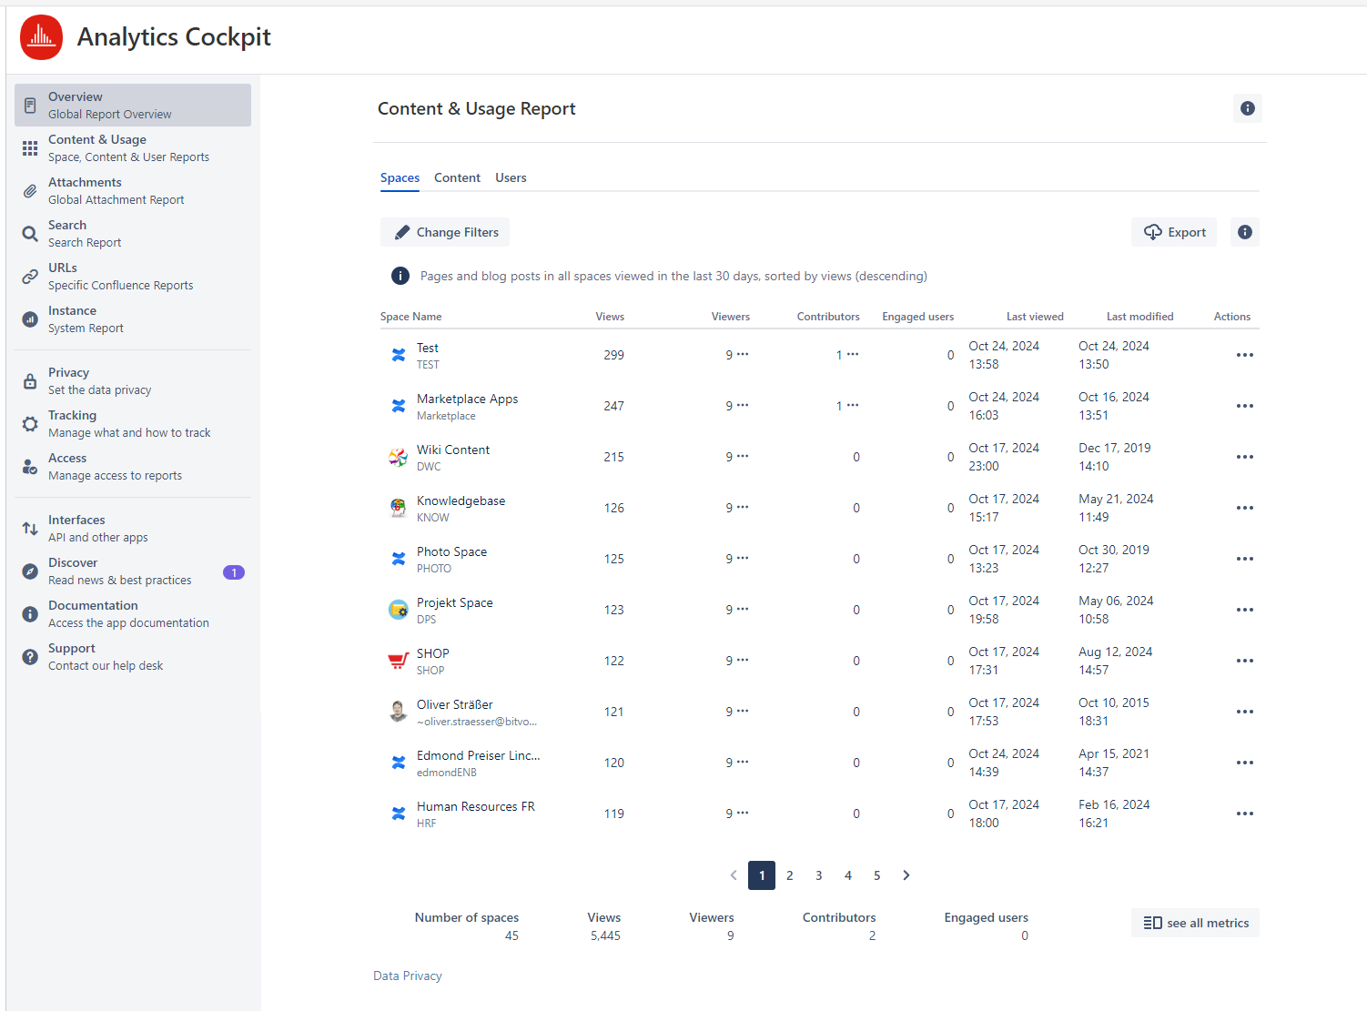Open the Data Privacy link
1367x1011 pixels.
pyautogui.click(x=407, y=976)
